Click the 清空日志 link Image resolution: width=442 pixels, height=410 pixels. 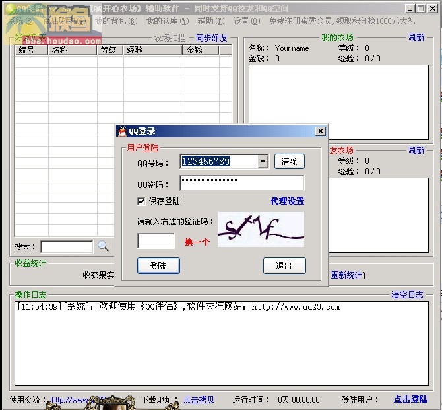407,295
